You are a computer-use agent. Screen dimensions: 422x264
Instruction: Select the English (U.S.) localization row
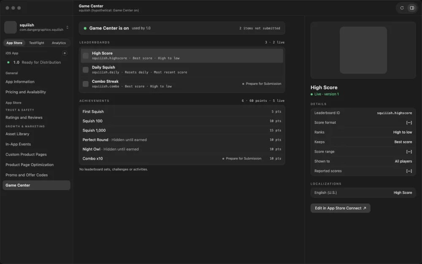pos(363,193)
